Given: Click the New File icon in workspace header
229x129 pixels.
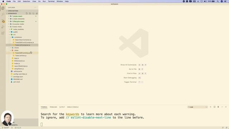Looking at the screenshot, I should coord(26,14).
